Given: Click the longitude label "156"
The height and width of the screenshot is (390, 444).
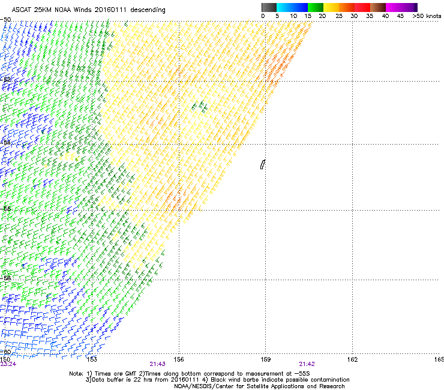Looking at the screenshot, I should click(179, 359).
